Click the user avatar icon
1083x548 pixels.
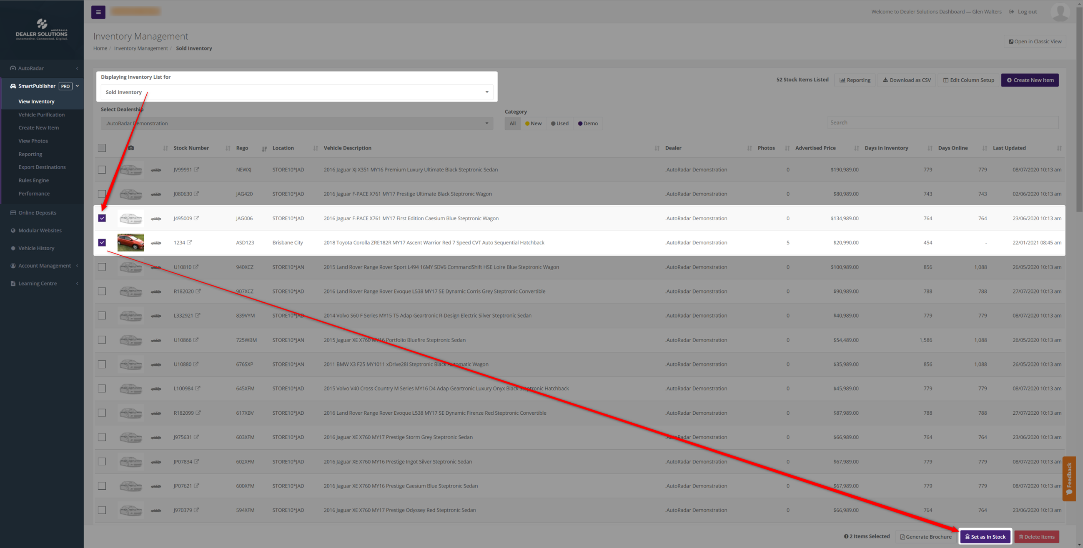pyautogui.click(x=1060, y=12)
